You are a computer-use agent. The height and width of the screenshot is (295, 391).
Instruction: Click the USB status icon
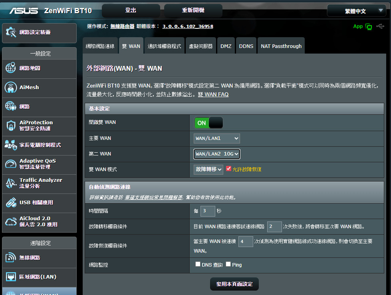pyautogui.click(x=381, y=26)
